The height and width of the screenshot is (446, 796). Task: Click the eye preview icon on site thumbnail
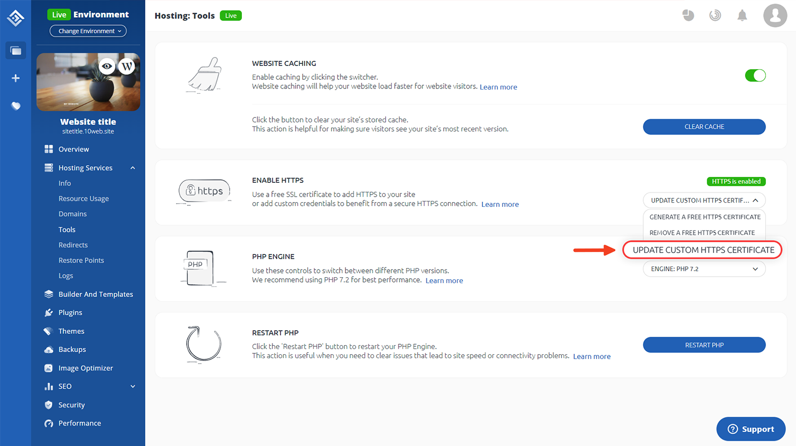pos(107,66)
